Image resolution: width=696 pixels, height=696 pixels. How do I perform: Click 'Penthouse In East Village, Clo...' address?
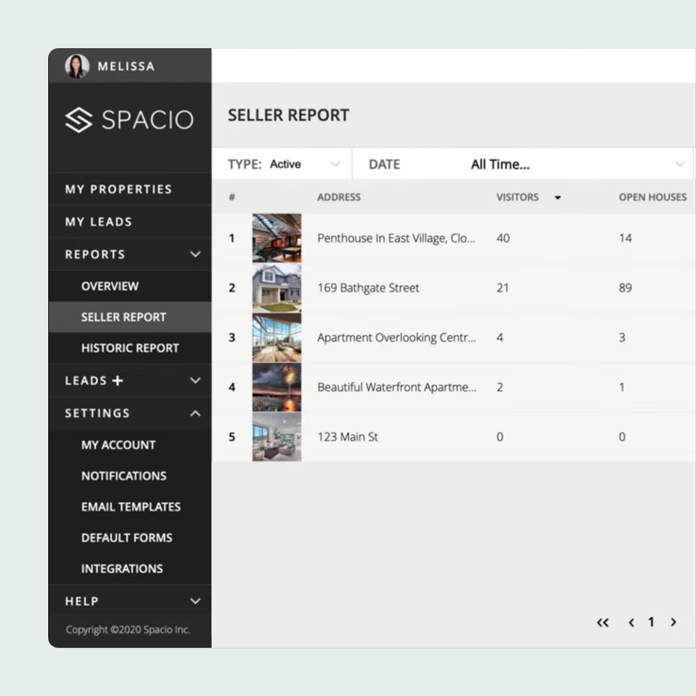click(x=396, y=238)
